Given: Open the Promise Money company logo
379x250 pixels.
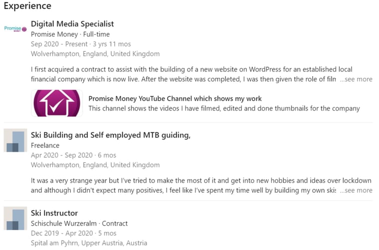Looking at the screenshot, I should (x=15, y=29).
